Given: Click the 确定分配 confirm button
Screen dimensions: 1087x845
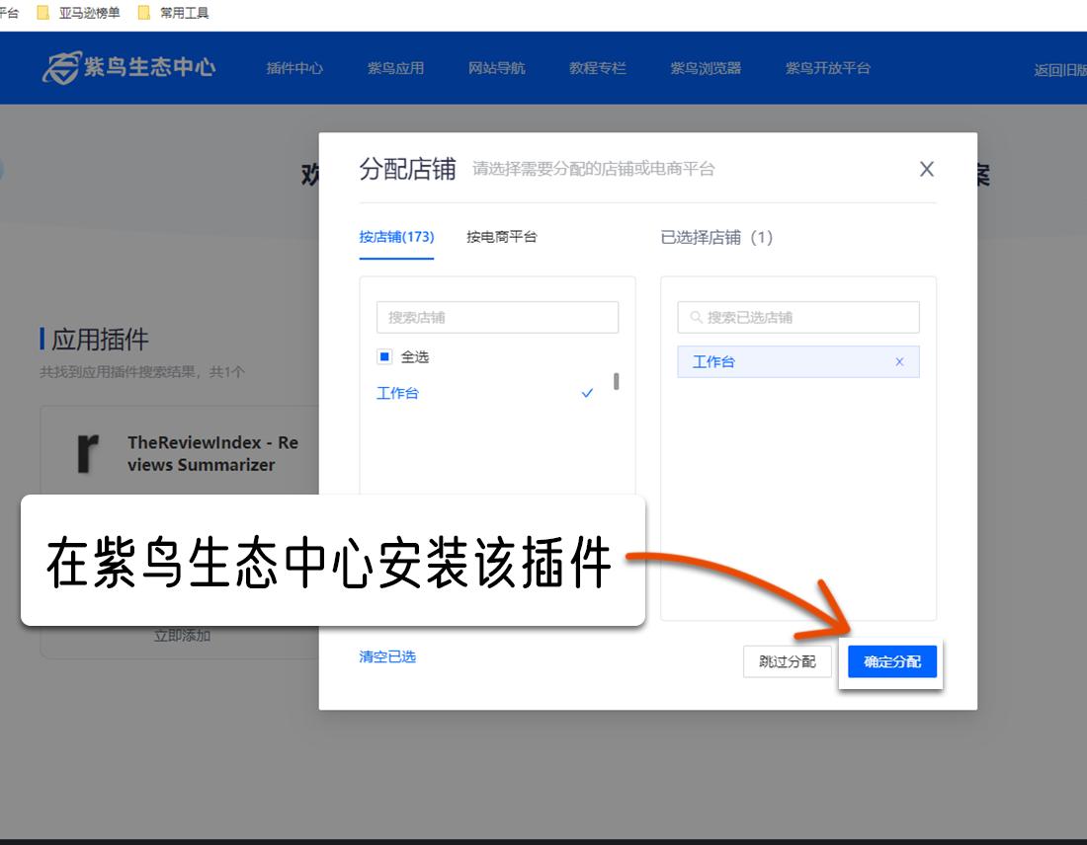Looking at the screenshot, I should [891, 661].
